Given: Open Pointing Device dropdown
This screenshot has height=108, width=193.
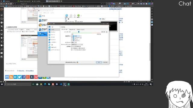Looking at the screenshot, I should pyautogui.click(x=77, y=45).
